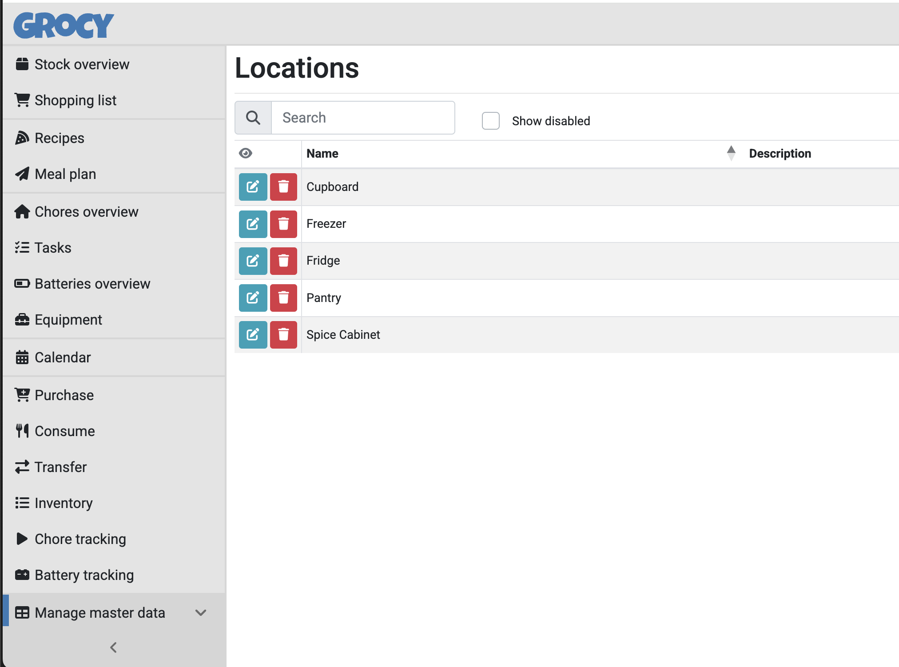Open column visibility eye icon

[x=246, y=153]
